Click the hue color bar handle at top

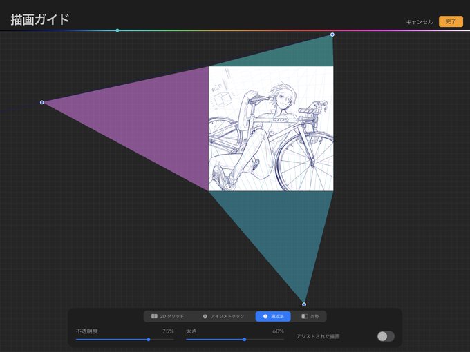[117, 30]
